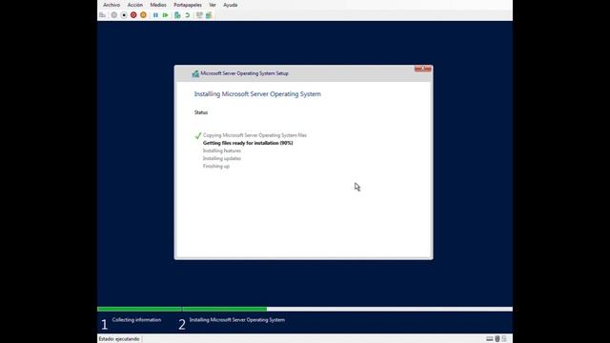610x343 pixels.
Task: Click the Revert arrow toolbar icon
Action: click(x=187, y=15)
